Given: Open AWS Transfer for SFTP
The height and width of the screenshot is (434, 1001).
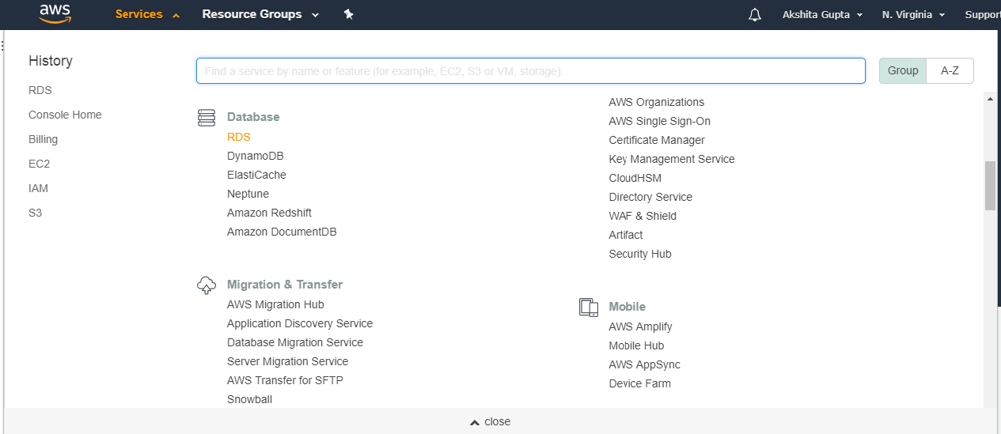Looking at the screenshot, I should click(x=285, y=380).
